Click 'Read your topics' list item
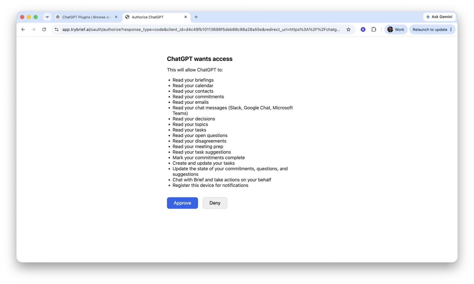Image resolution: width=474 pixels, height=284 pixels. 190,125
